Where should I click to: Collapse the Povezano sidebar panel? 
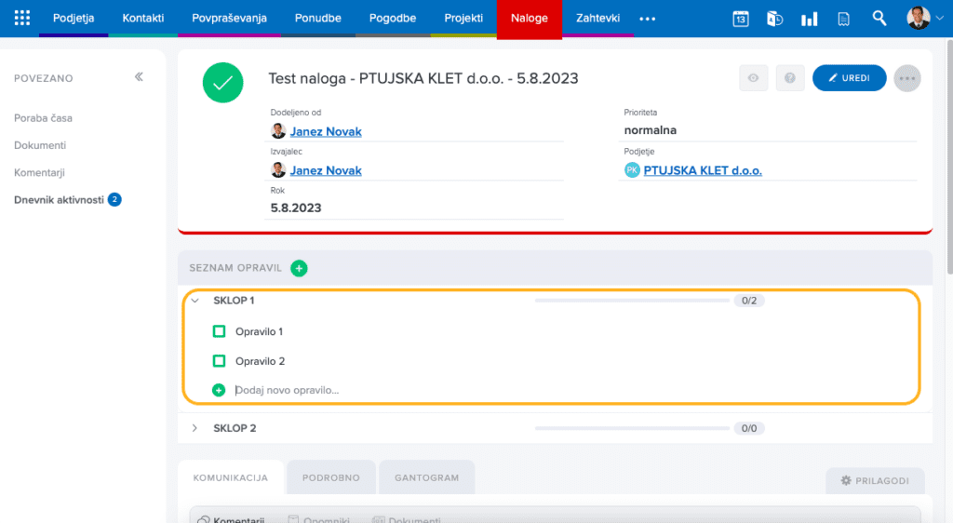pos(139,77)
